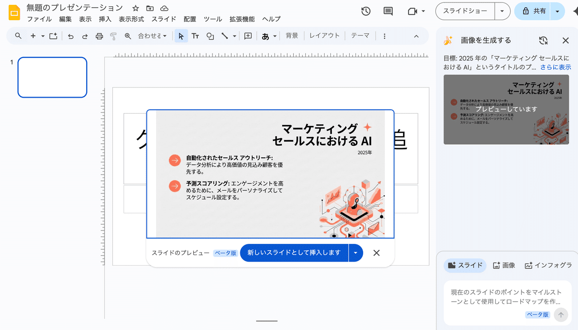
Task: Collapse the toolbar with the chevron
Action: coord(417,36)
